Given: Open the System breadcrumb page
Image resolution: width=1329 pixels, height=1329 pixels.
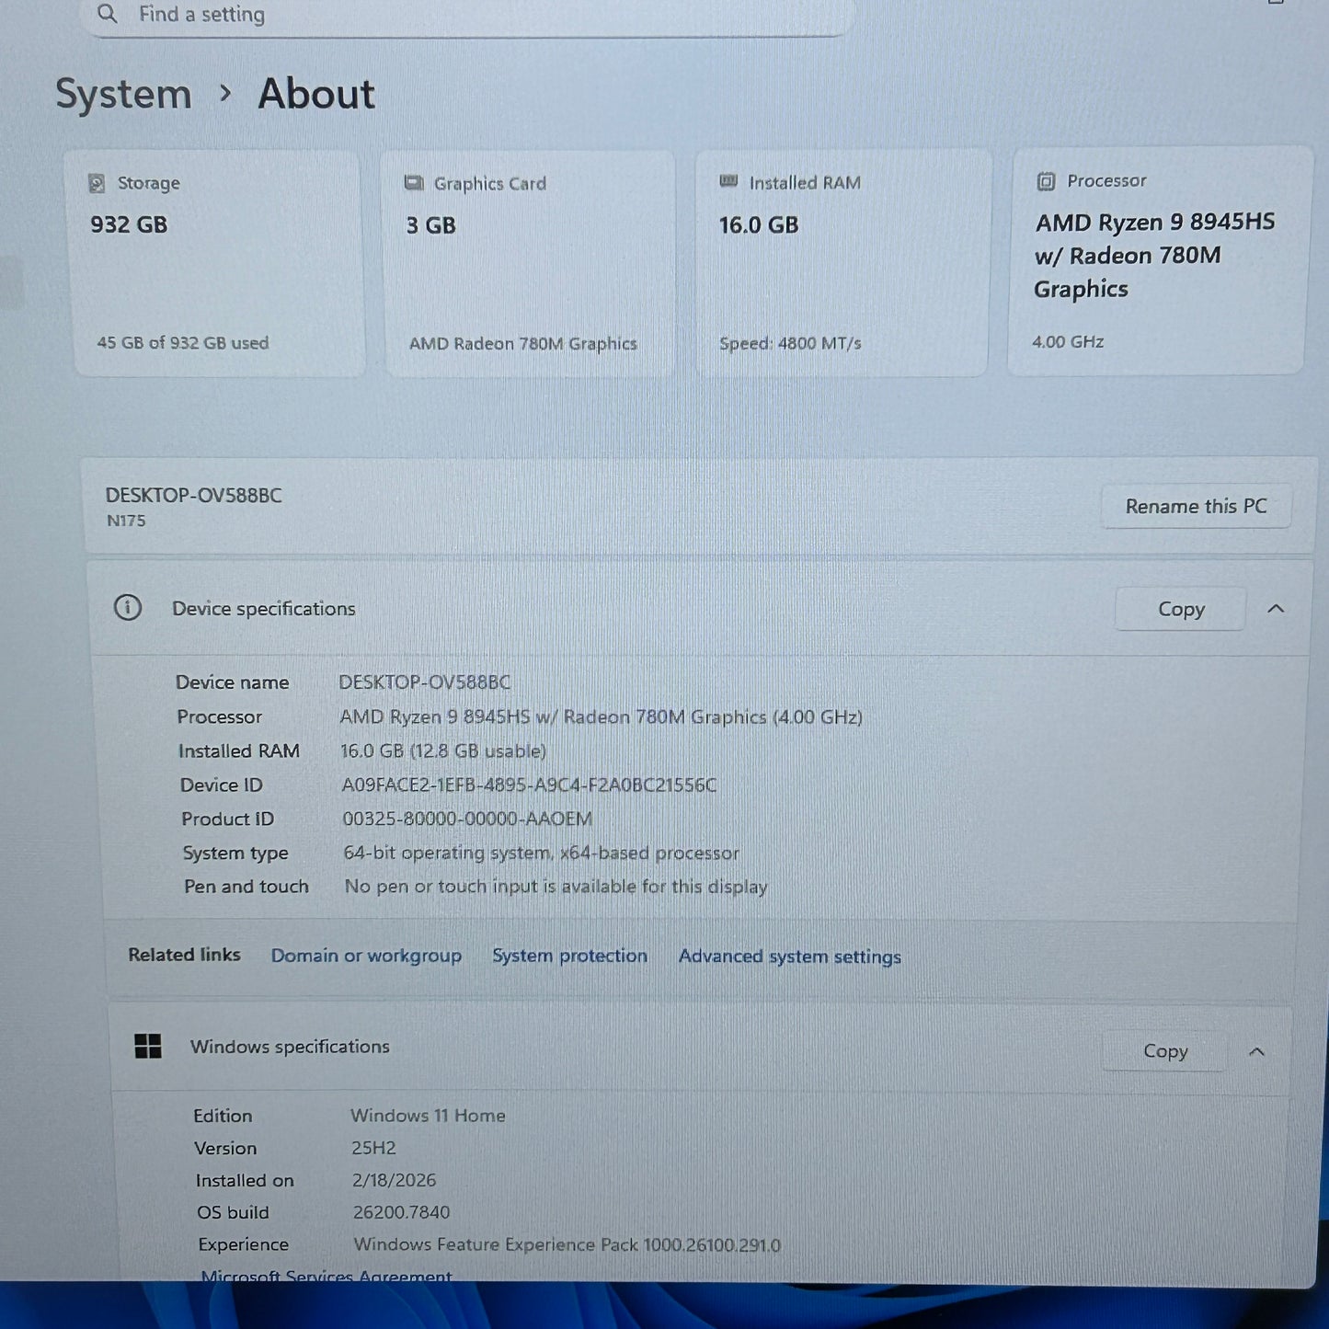Looking at the screenshot, I should 123,93.
